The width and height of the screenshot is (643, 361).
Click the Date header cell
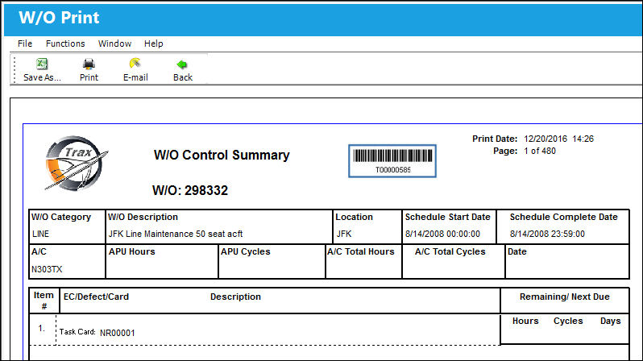[x=517, y=252]
